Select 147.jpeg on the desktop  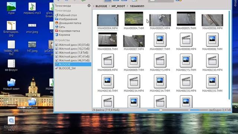pyautogui.click(x=32, y=47)
